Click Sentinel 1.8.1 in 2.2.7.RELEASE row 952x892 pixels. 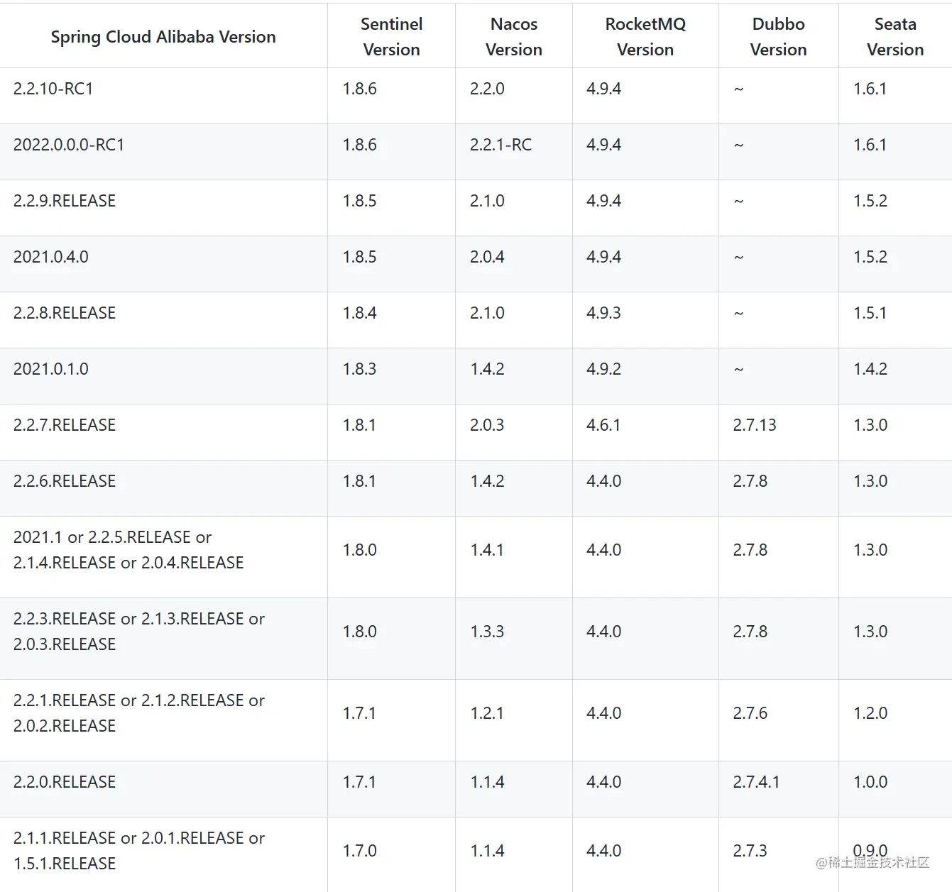coord(359,425)
